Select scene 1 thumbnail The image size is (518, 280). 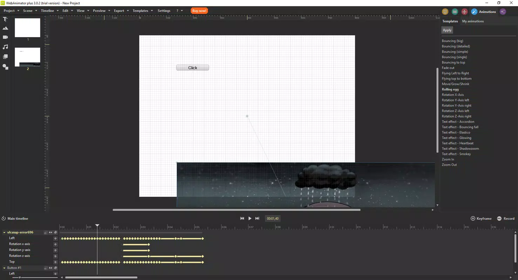point(27,28)
